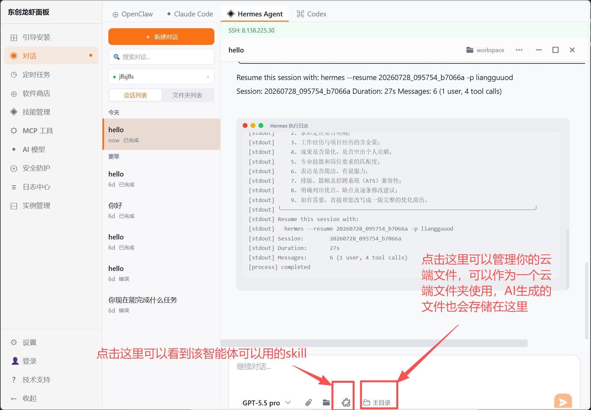Open 实例管理 icon in sidebar
The image size is (591, 410).
(x=14, y=206)
